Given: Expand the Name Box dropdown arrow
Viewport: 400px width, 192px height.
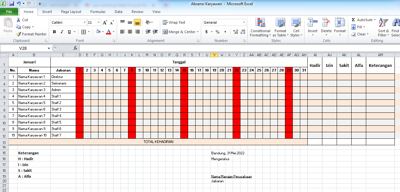Looking at the screenshot, I should click(x=49, y=48).
